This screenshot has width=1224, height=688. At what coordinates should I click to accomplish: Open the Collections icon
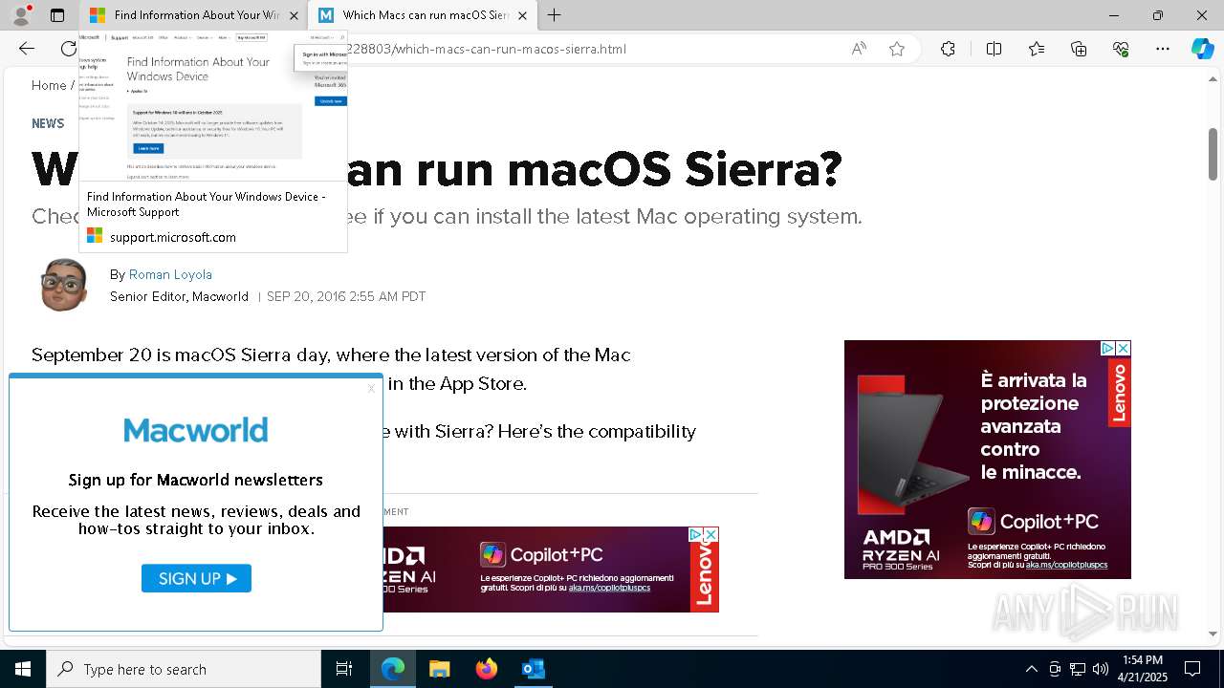click(x=1079, y=49)
